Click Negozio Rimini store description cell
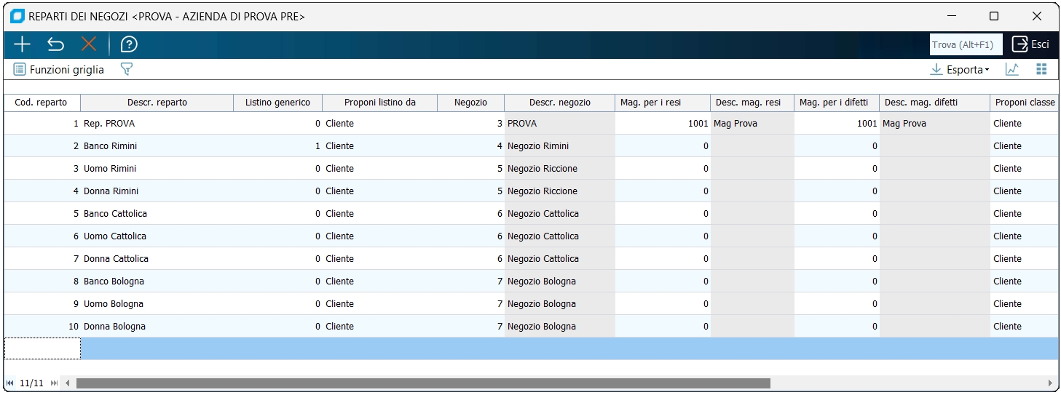Viewport: 1061px width, 395px height. point(559,146)
